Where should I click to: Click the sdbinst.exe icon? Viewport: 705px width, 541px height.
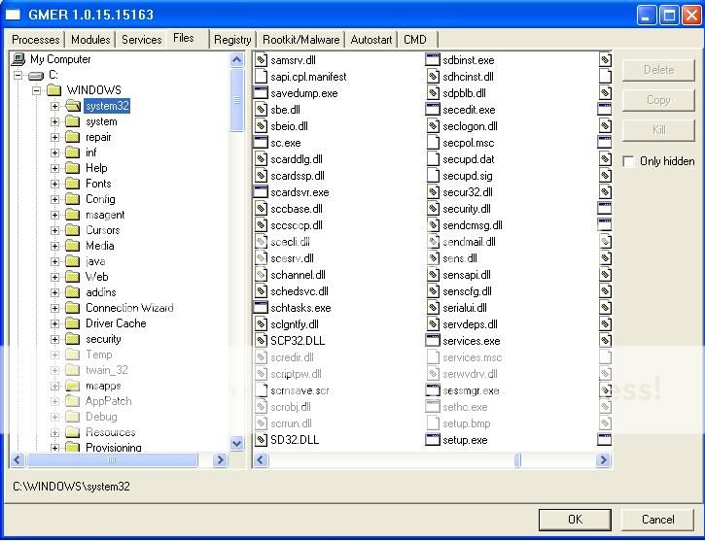(433, 60)
